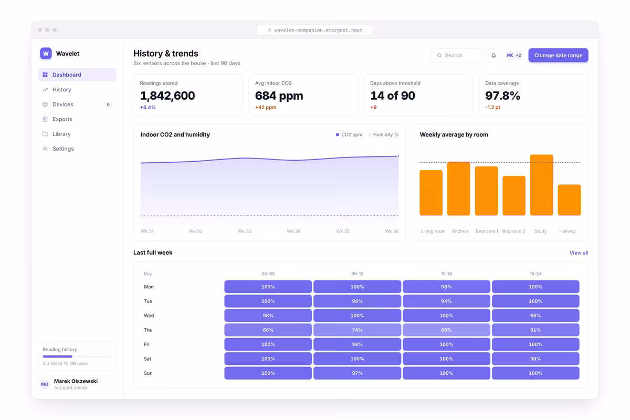Click the Last full week heading
This screenshot has height=420, width=630.
153,253
